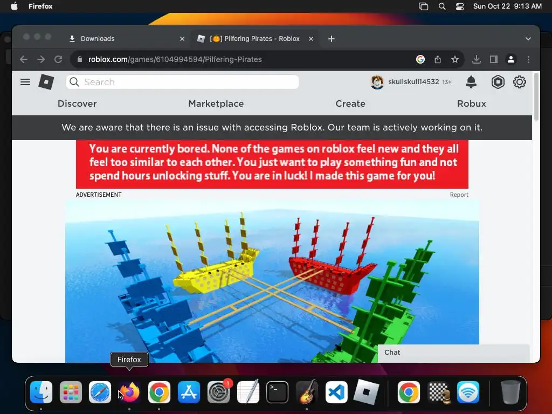Open the browser three-dot menu

(528, 59)
